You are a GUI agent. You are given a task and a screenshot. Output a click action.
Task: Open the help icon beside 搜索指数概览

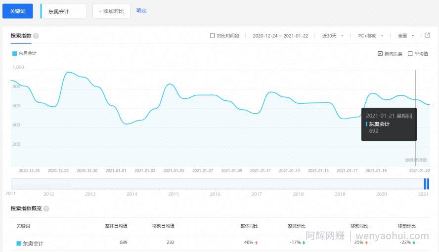[x=46, y=209]
